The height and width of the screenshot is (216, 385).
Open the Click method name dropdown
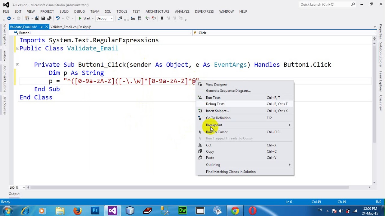point(375,33)
